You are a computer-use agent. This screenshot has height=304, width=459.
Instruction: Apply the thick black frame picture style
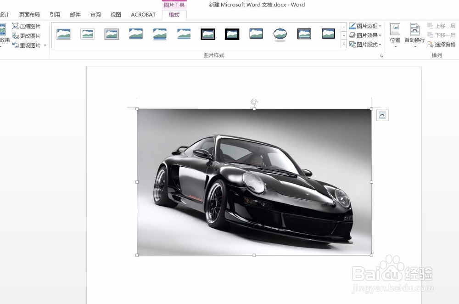(232, 34)
